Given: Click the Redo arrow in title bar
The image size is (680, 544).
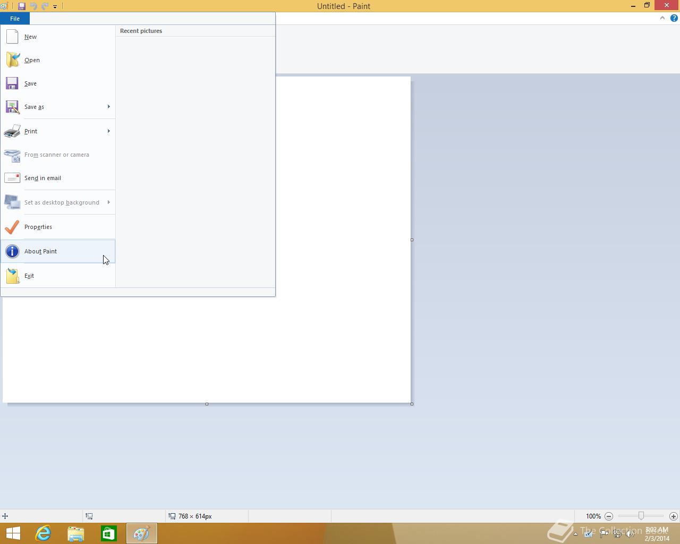Looking at the screenshot, I should [45, 6].
